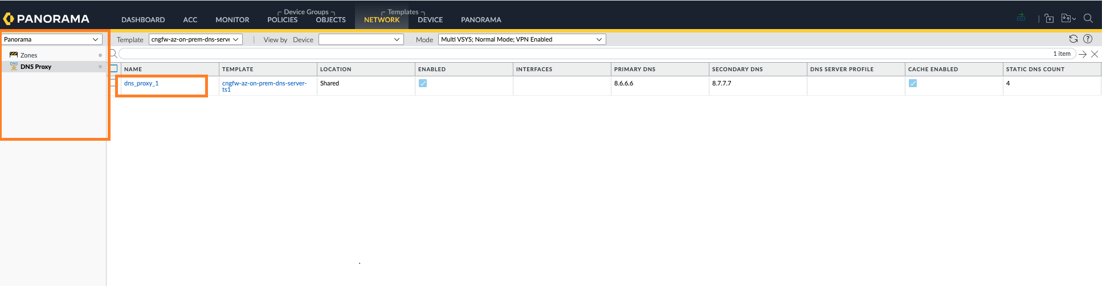Open the global search magnifier icon

[x=1088, y=18]
